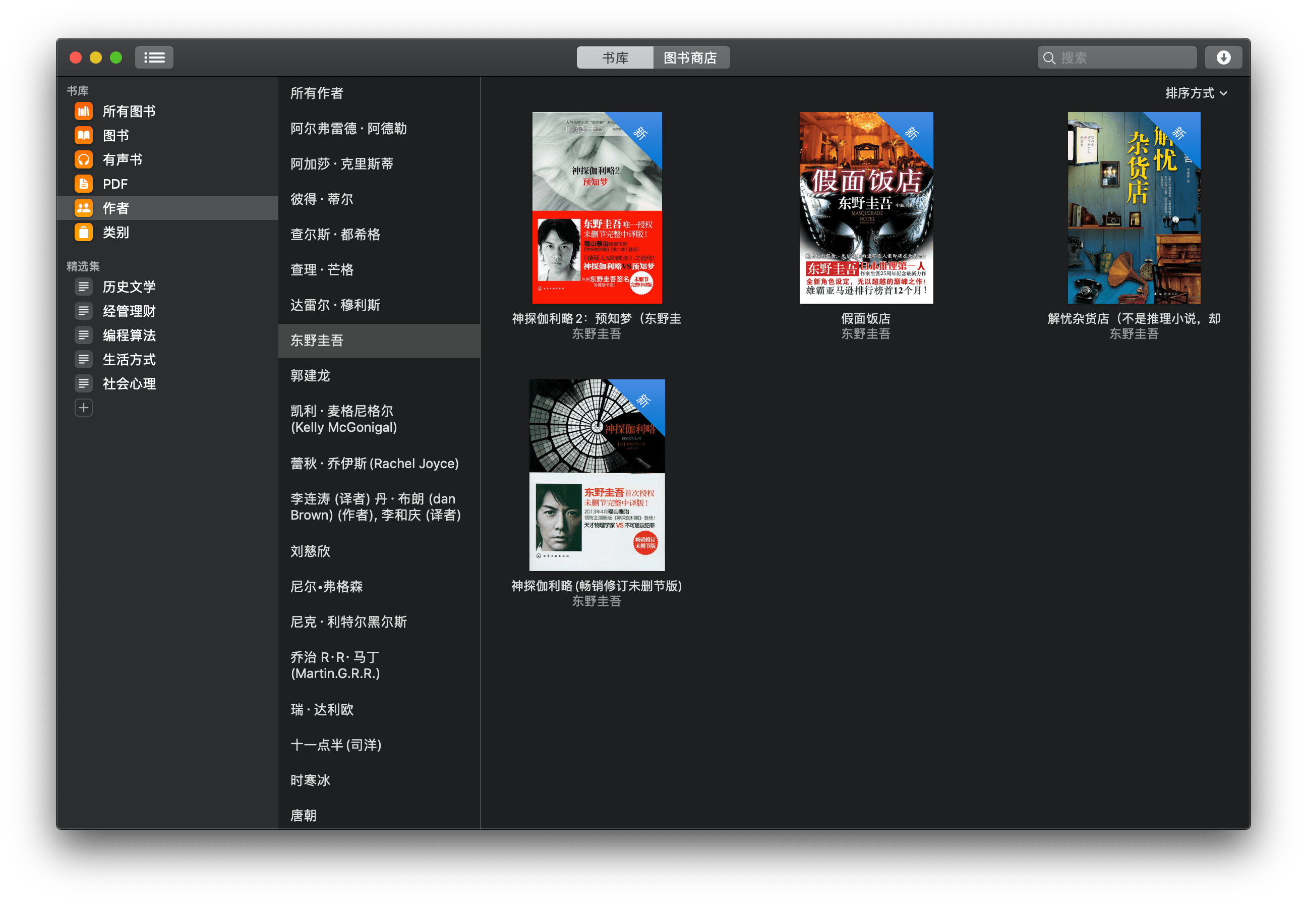Click the 经管理财 collection list icon
This screenshot has height=904, width=1307.
tap(84, 311)
